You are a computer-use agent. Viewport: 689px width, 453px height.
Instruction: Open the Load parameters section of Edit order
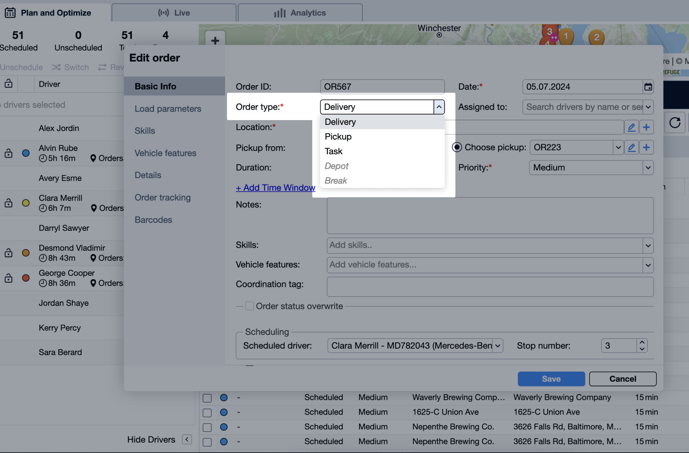pyautogui.click(x=168, y=109)
